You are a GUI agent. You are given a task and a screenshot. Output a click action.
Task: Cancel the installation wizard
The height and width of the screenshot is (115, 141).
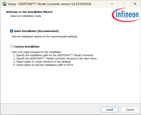point(130,109)
